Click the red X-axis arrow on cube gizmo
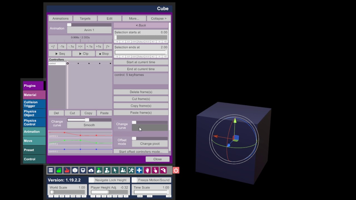Image resolution: width=356 pixels, height=200 pixels. 215,136
